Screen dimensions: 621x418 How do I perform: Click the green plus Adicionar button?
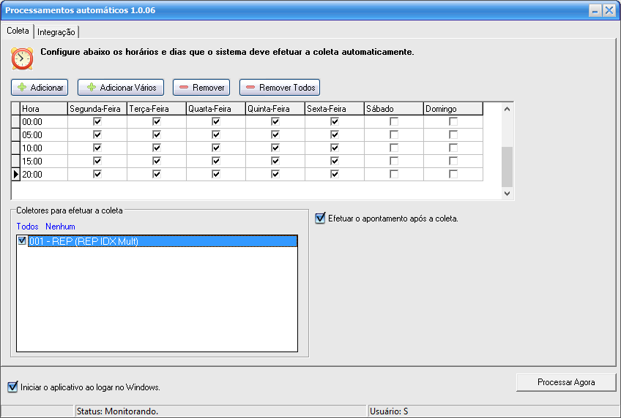tap(40, 88)
